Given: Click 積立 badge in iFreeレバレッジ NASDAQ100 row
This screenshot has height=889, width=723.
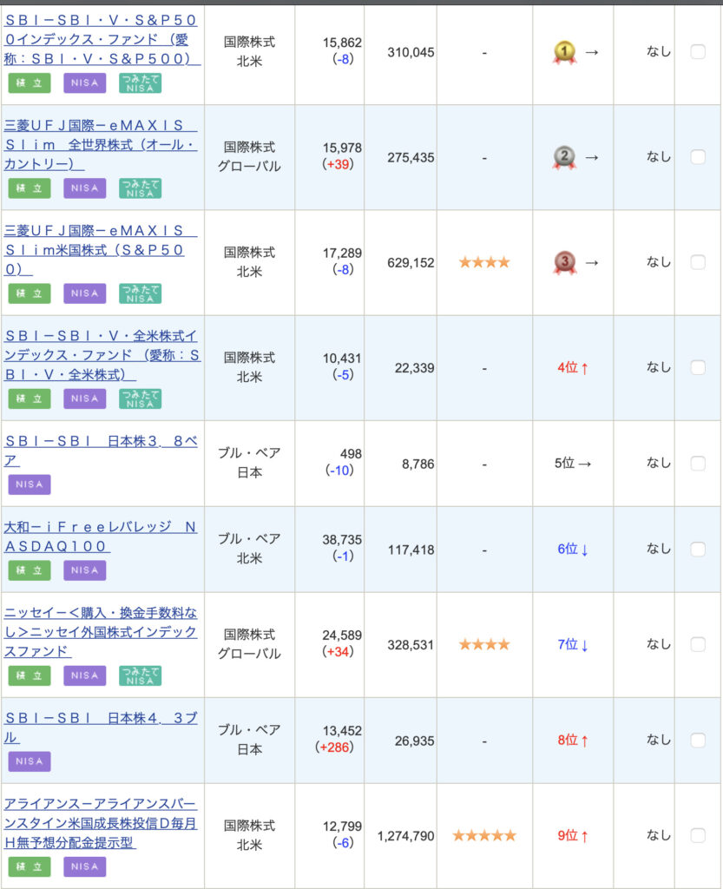Looking at the screenshot, I should pyautogui.click(x=30, y=570).
